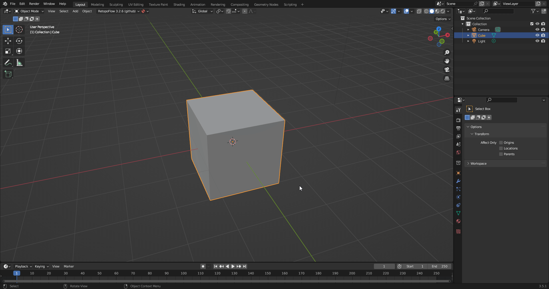Select the Scale tool
Screen dimensions: 549x289
[8, 51]
